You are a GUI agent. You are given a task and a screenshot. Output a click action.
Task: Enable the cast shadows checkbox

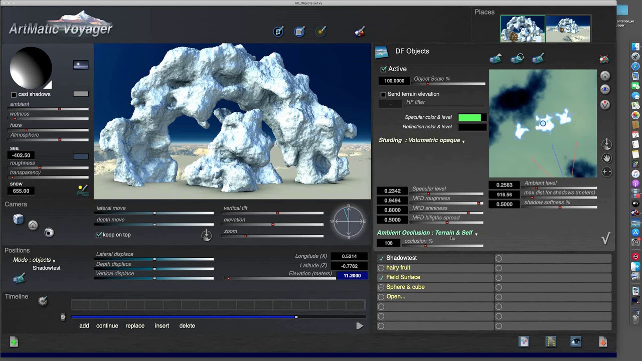(14, 95)
